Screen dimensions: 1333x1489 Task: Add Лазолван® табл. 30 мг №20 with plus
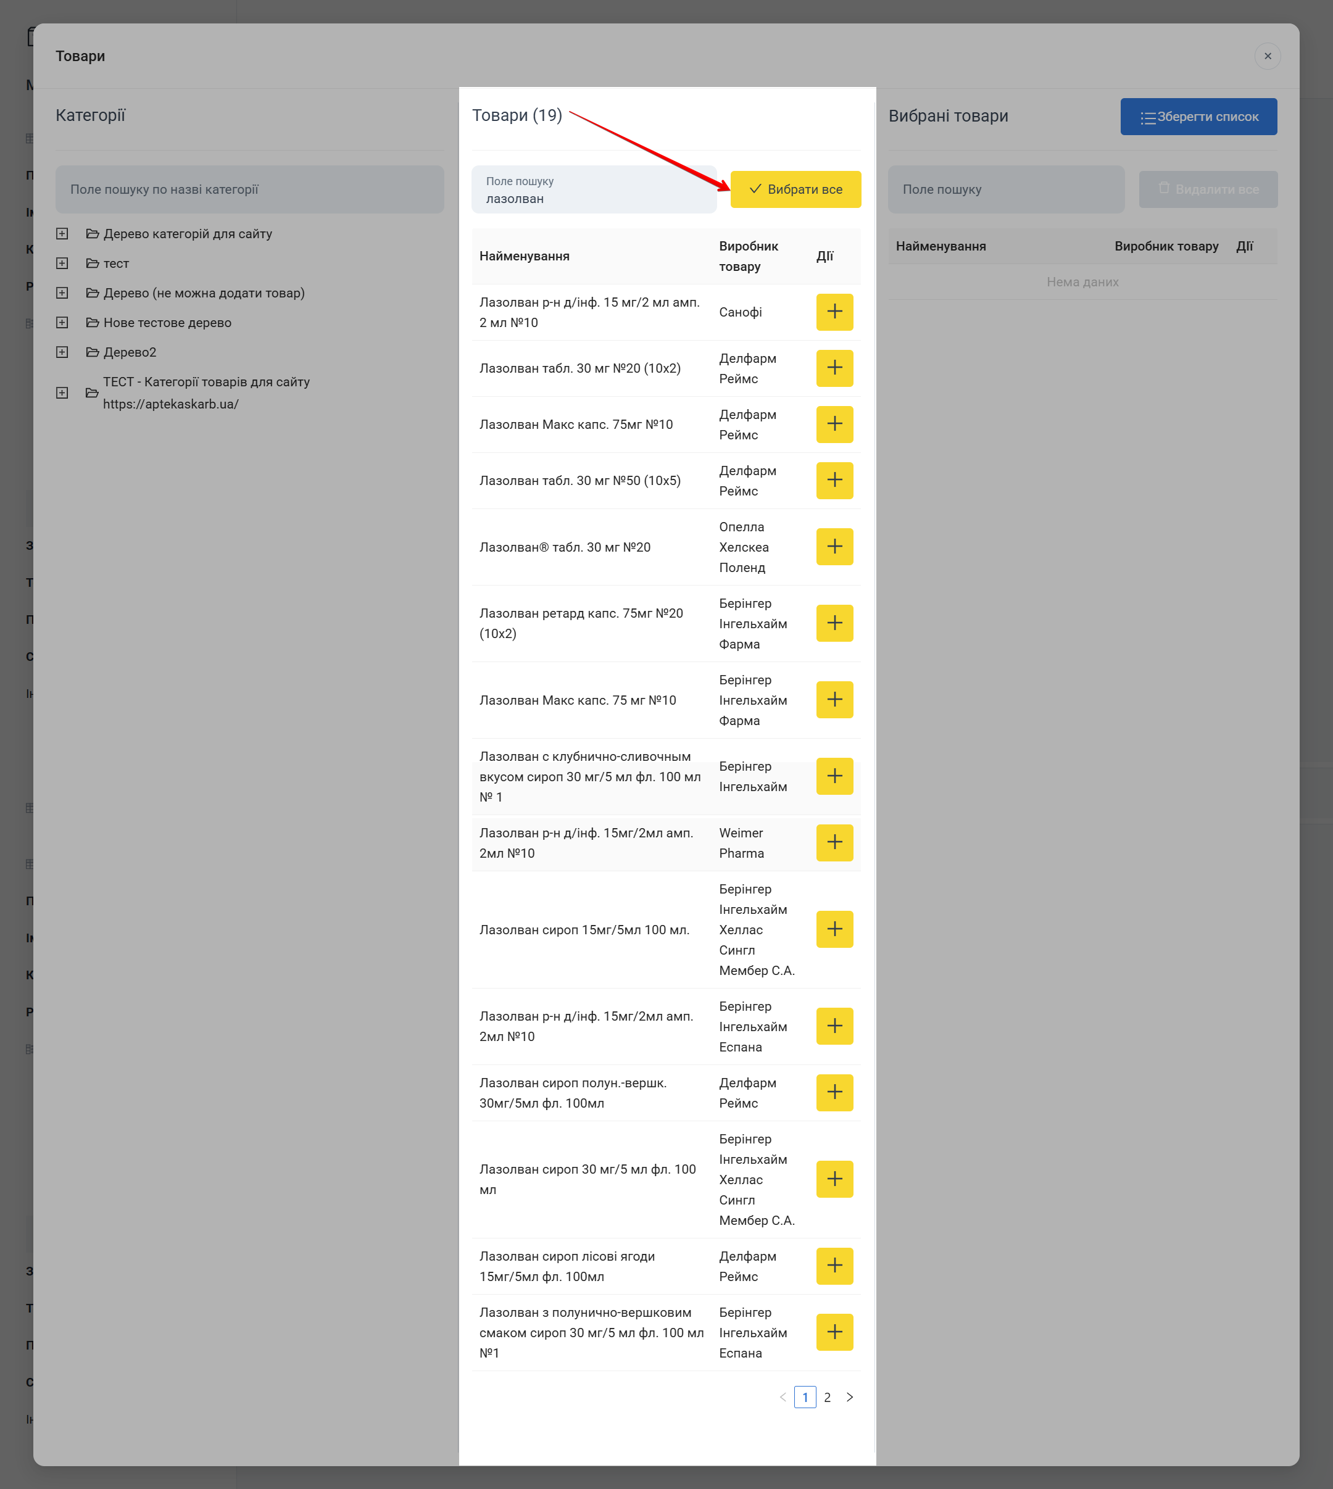coord(834,546)
